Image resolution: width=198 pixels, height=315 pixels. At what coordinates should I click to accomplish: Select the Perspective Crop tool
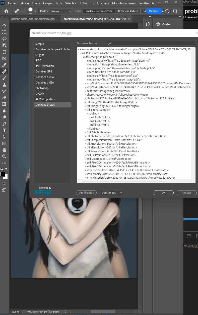click(x=4, y=52)
